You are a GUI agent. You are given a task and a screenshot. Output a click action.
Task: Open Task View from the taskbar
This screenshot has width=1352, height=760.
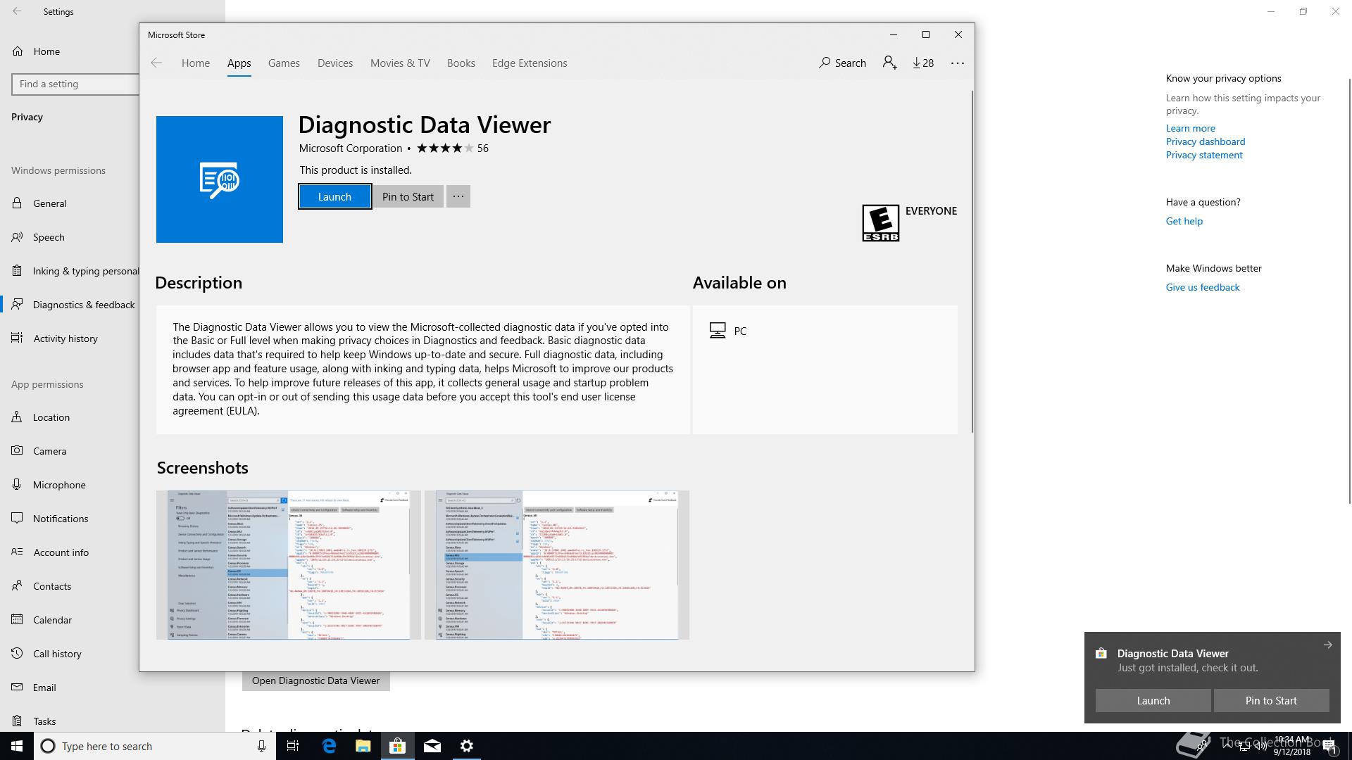click(293, 746)
